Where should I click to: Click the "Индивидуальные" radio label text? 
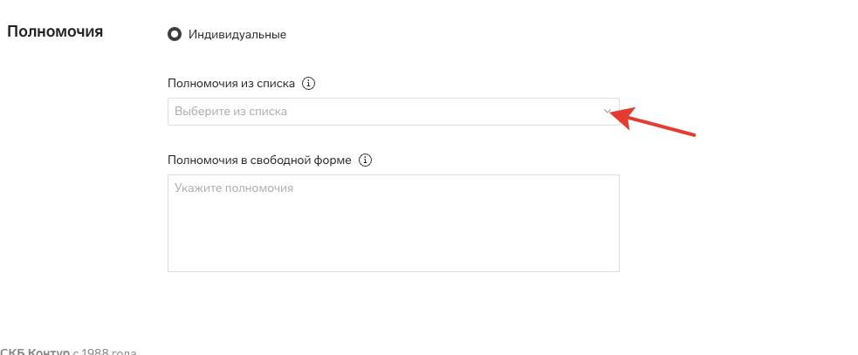pos(238,35)
